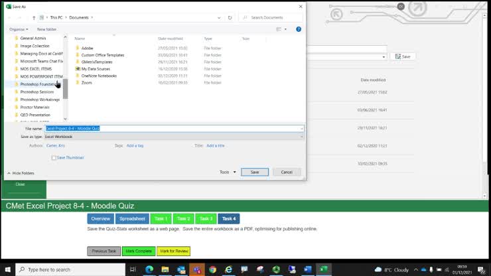
Task: Search Documents field
Action: coord(271,17)
